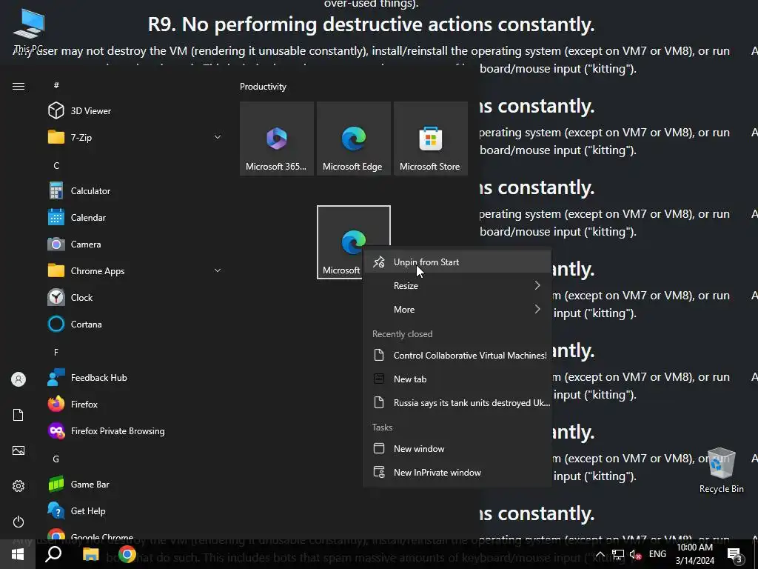Open the Microsoft 365 tile

pos(277,139)
